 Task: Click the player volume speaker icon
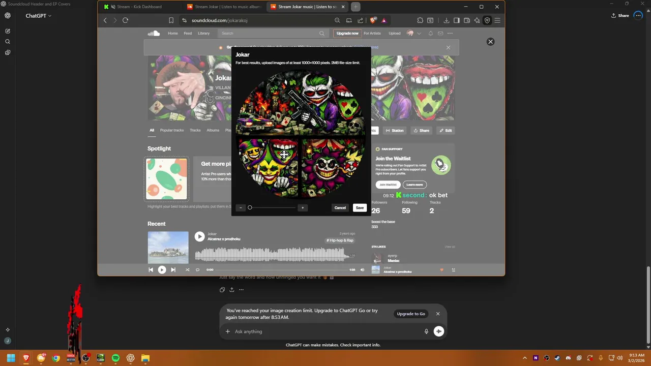(362, 270)
